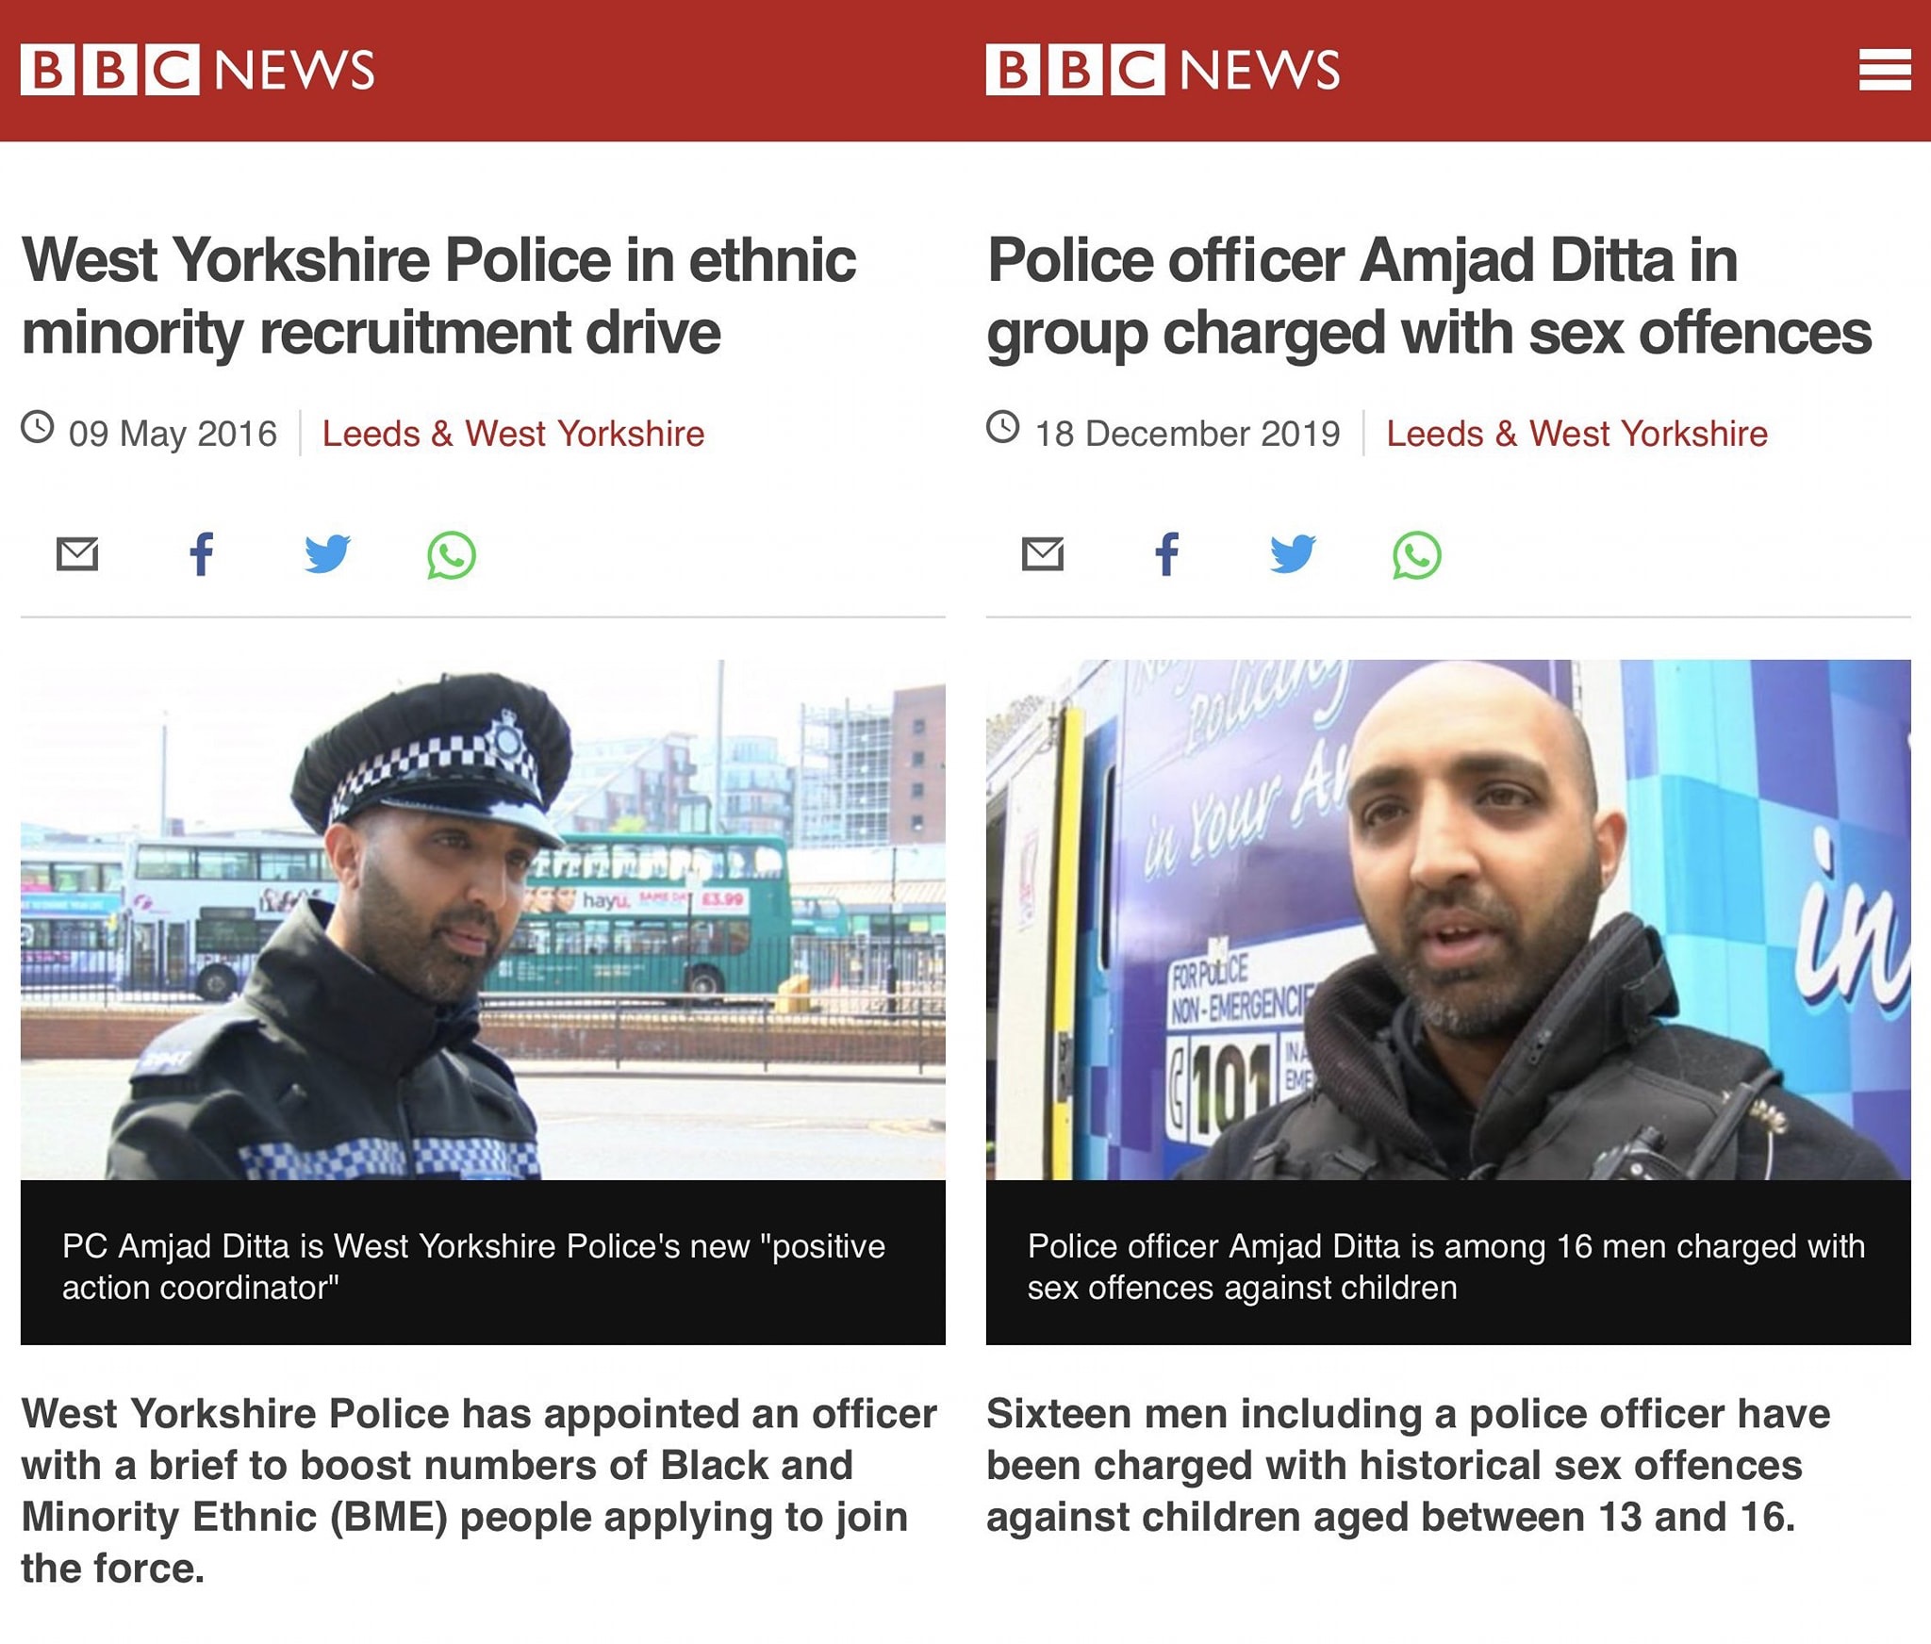Image resolution: width=1931 pixels, height=1644 pixels.
Task: Share recruitment drive article on Facebook
Action: pos(202,554)
